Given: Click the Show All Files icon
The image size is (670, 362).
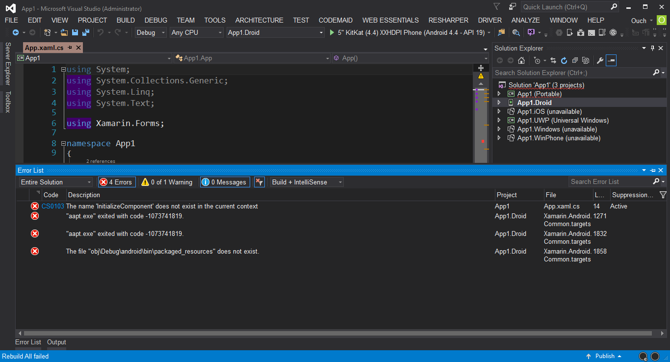Looking at the screenshot, I should (x=586, y=60).
